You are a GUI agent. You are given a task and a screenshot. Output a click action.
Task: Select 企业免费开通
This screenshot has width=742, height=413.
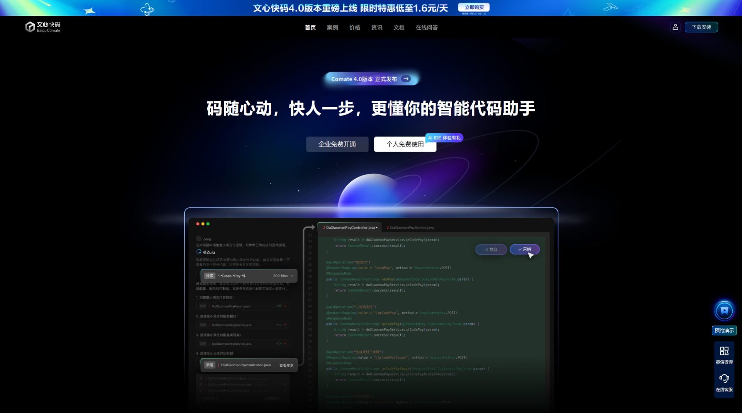tap(337, 144)
